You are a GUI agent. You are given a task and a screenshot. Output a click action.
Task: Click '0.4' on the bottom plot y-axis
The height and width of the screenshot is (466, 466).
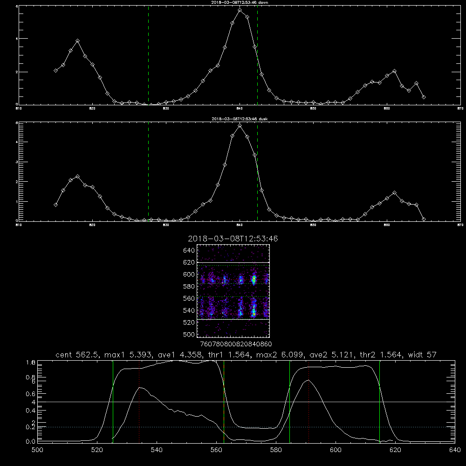pyautogui.click(x=31, y=411)
